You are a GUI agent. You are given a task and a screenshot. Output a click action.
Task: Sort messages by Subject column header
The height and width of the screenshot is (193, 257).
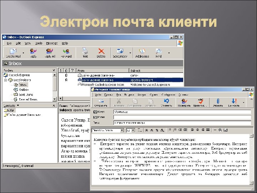(x=156, y=70)
